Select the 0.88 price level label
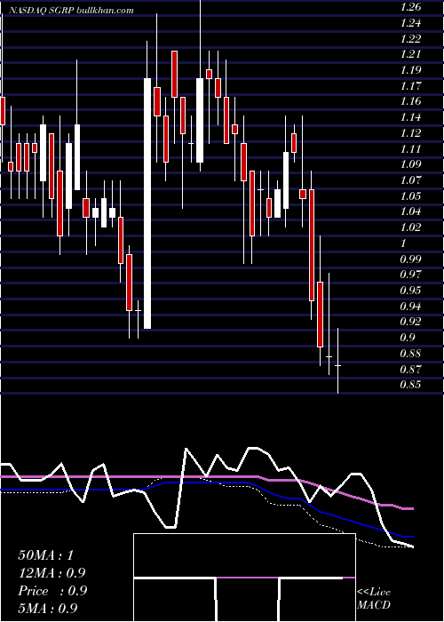 (410, 353)
